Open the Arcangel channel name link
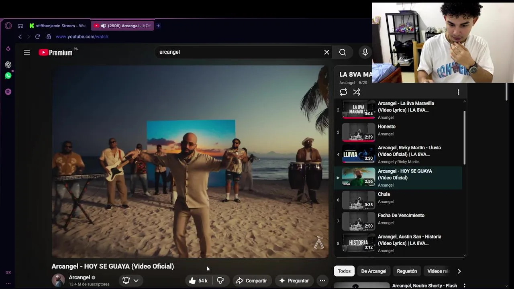514x289 pixels. tap(79, 277)
